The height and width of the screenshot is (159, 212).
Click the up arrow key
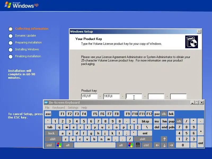pos(164,139)
